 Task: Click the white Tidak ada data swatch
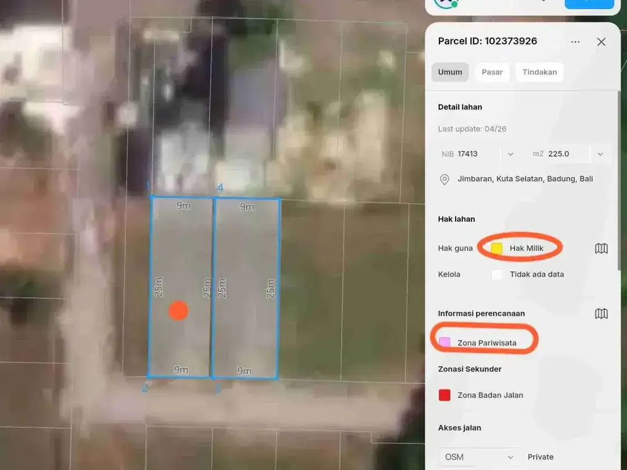click(x=496, y=274)
